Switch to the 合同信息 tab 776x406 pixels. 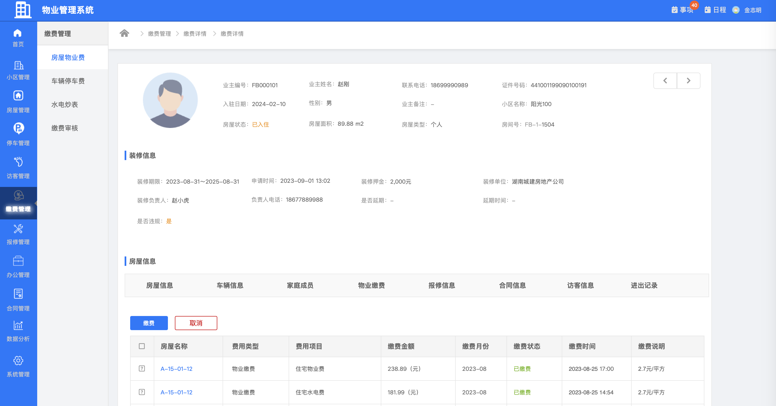[x=512, y=286]
